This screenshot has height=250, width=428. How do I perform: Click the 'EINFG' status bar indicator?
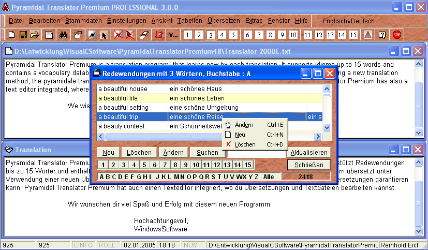click(83, 245)
